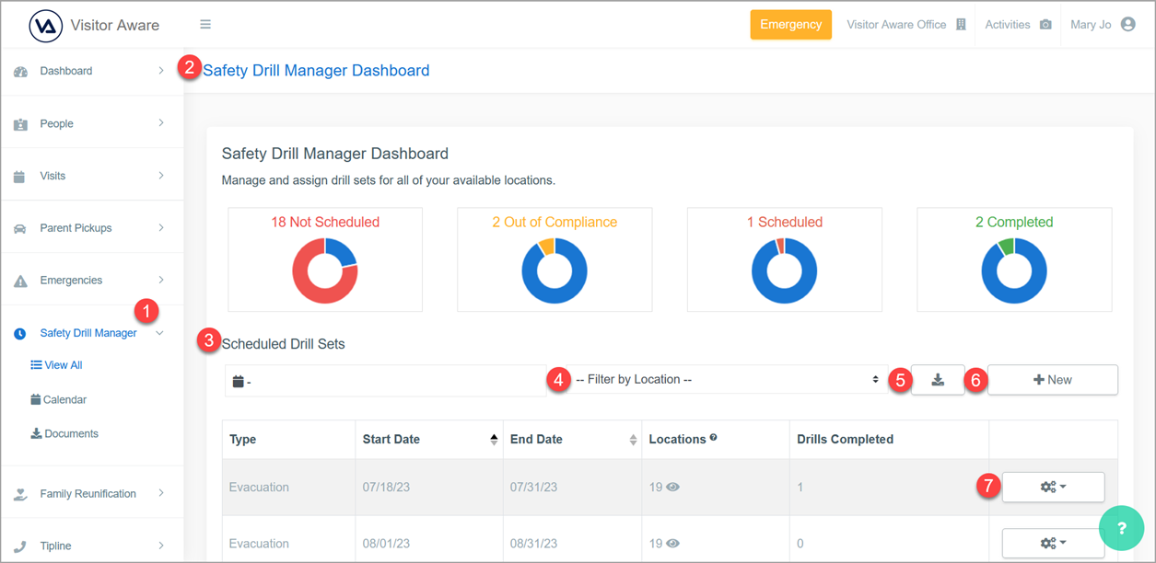The width and height of the screenshot is (1156, 563).
Task: Click the New drill set button
Action: (1053, 380)
